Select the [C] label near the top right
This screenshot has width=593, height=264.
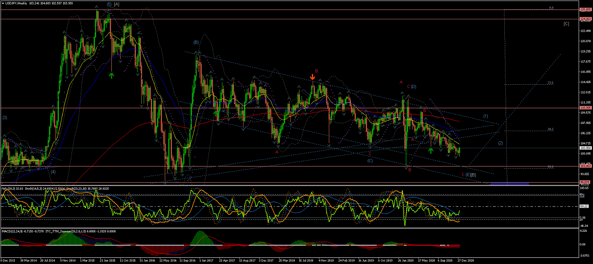click(566, 24)
